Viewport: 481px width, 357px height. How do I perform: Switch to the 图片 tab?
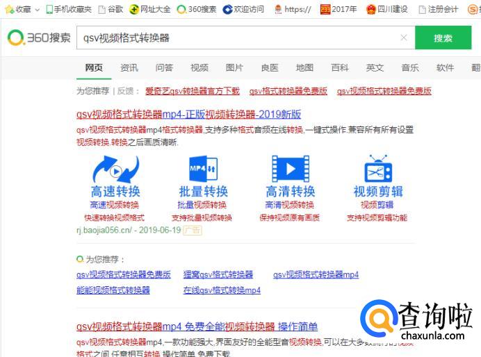click(234, 67)
